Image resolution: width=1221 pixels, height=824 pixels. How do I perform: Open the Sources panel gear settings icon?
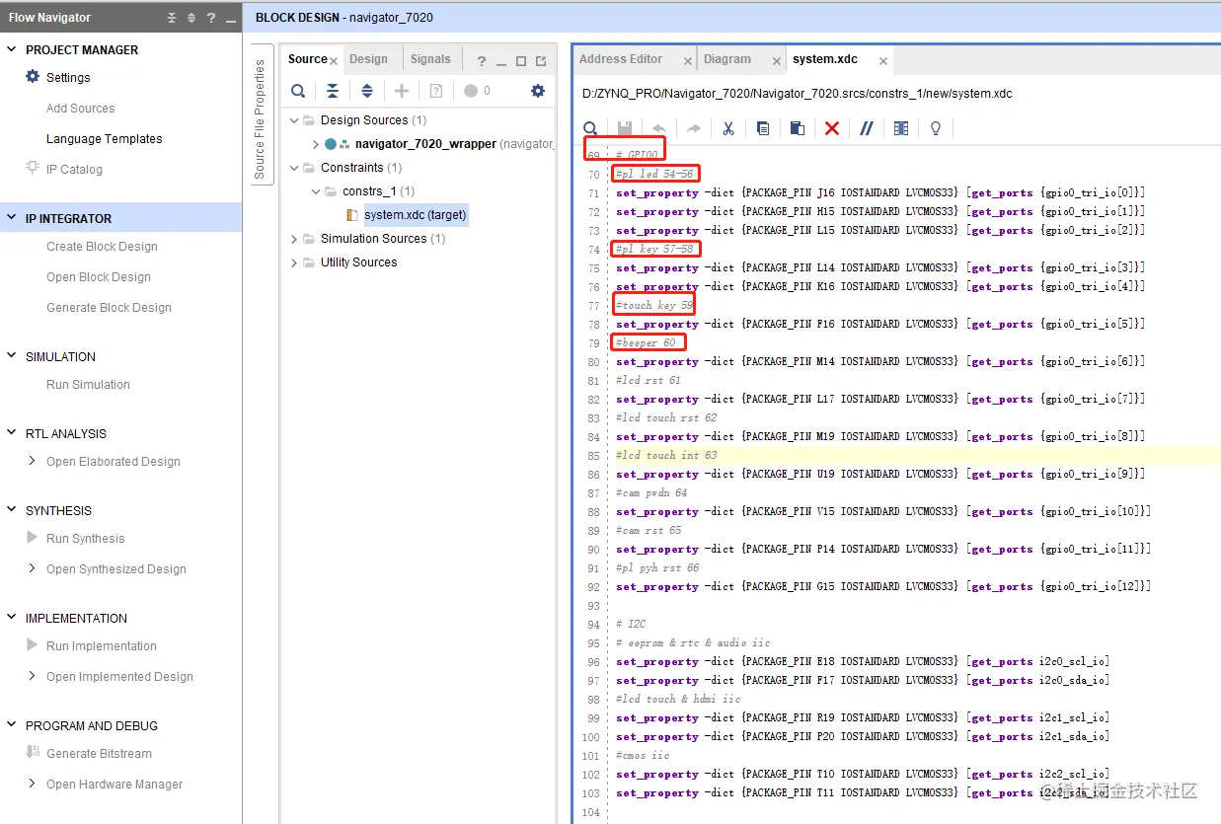pos(537,91)
